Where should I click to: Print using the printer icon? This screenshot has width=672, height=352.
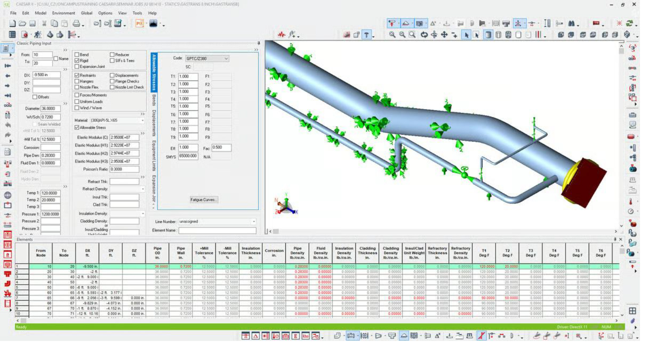point(76,24)
